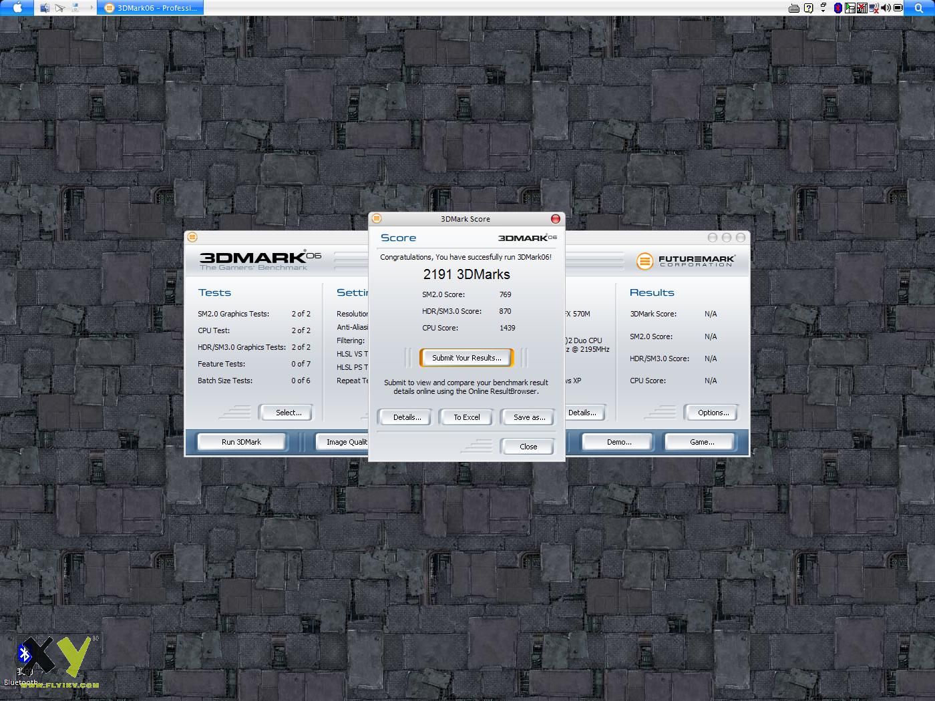
Task: Click Save as in score dialog
Action: coord(529,417)
